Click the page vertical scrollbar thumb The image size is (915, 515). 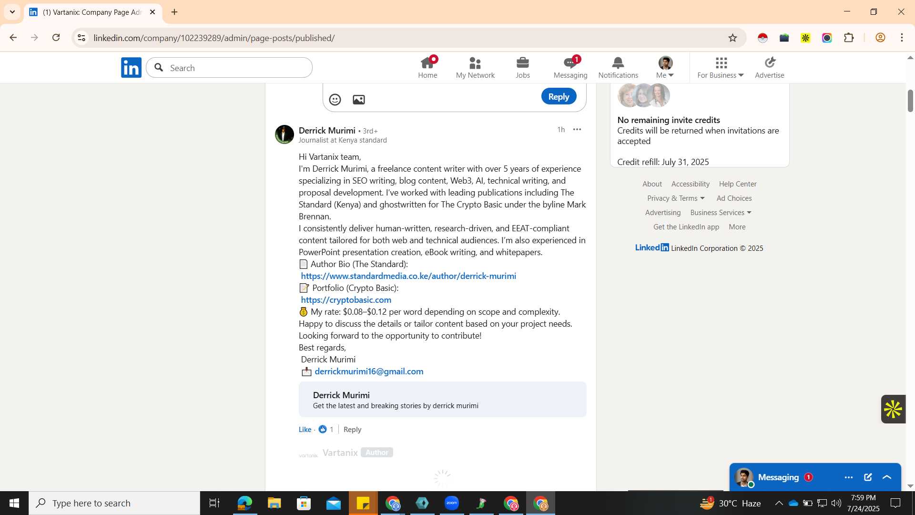tap(910, 101)
